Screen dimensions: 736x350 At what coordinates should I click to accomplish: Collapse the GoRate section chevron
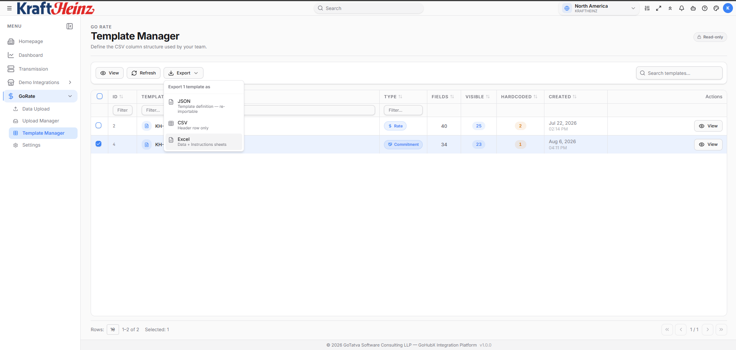pos(70,96)
